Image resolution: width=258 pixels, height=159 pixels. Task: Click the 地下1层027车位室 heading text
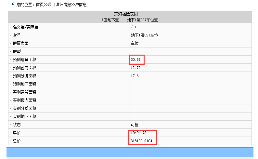[x=143, y=20]
